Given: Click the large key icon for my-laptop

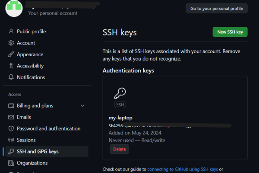Looking at the screenshot, I should click(120, 93).
